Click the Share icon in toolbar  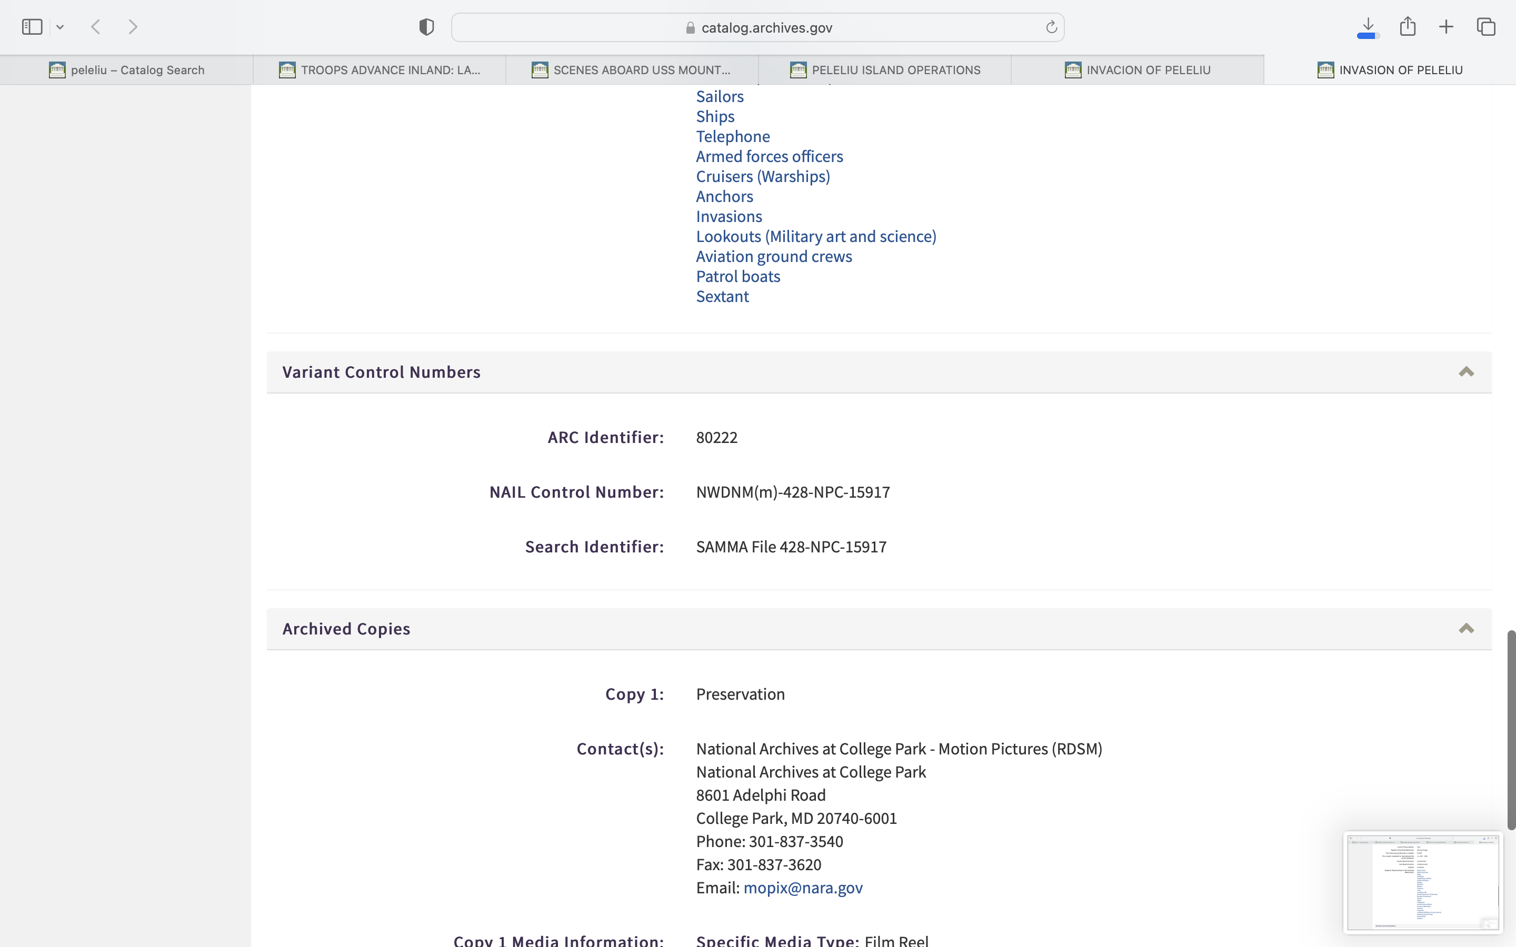pos(1408,26)
